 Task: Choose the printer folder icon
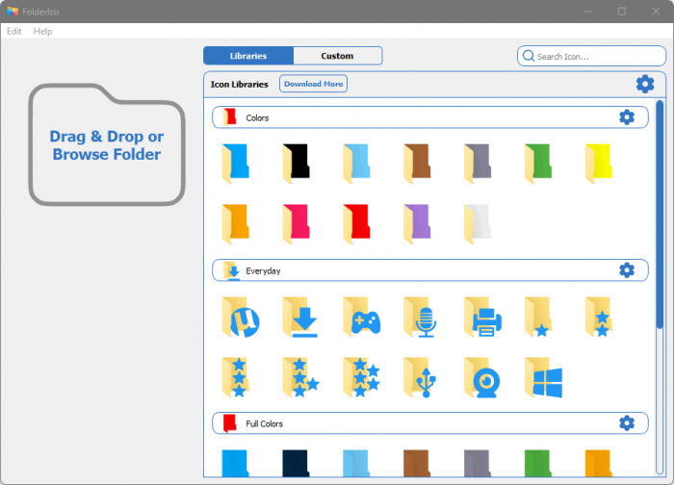483,317
